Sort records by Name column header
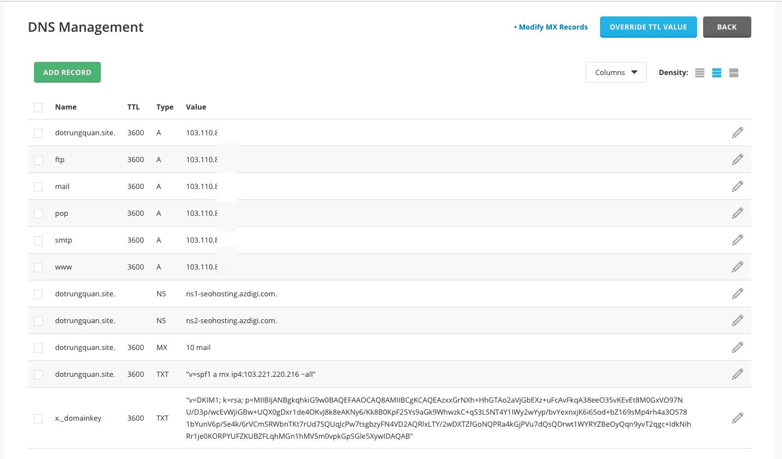The image size is (782, 459). pos(66,107)
